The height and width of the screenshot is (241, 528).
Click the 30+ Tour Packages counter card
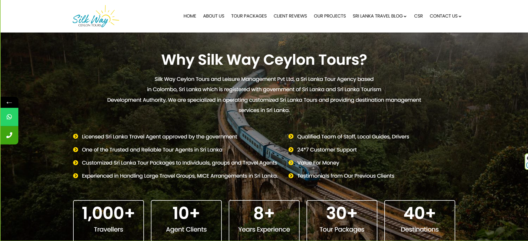point(342,220)
